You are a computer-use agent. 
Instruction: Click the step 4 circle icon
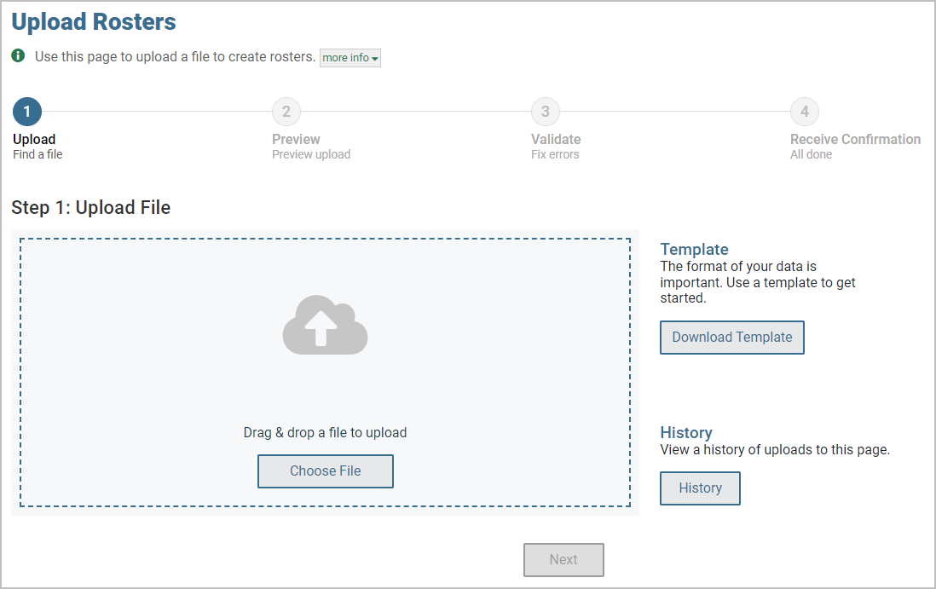pos(805,112)
